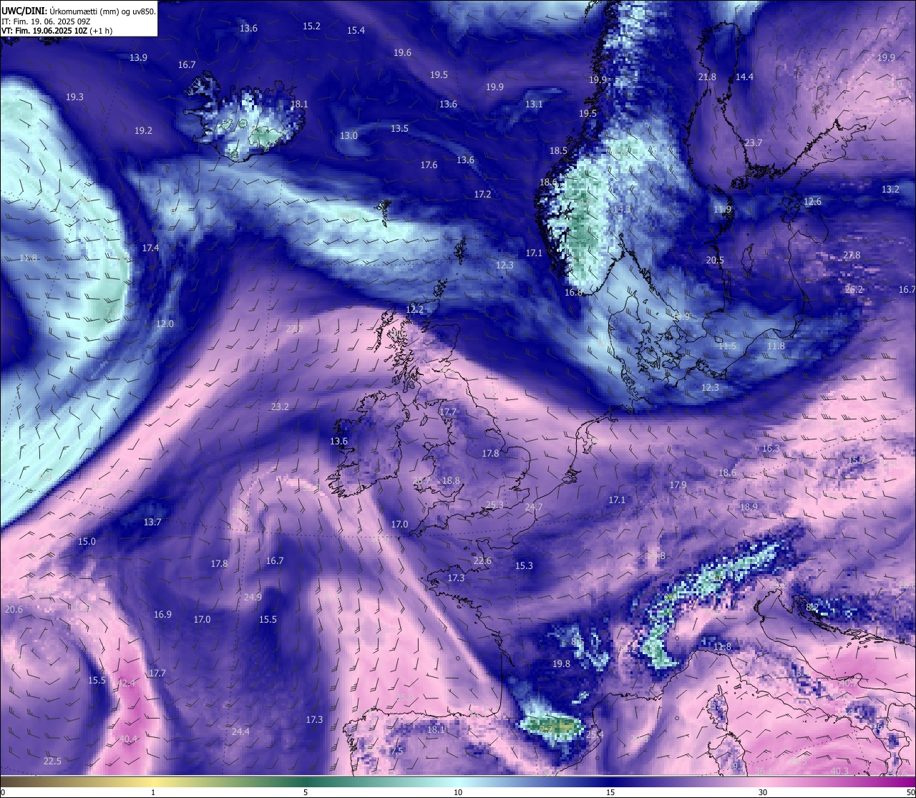Click the colour scale tick label 50
The width and height of the screenshot is (916, 798).
click(x=910, y=792)
